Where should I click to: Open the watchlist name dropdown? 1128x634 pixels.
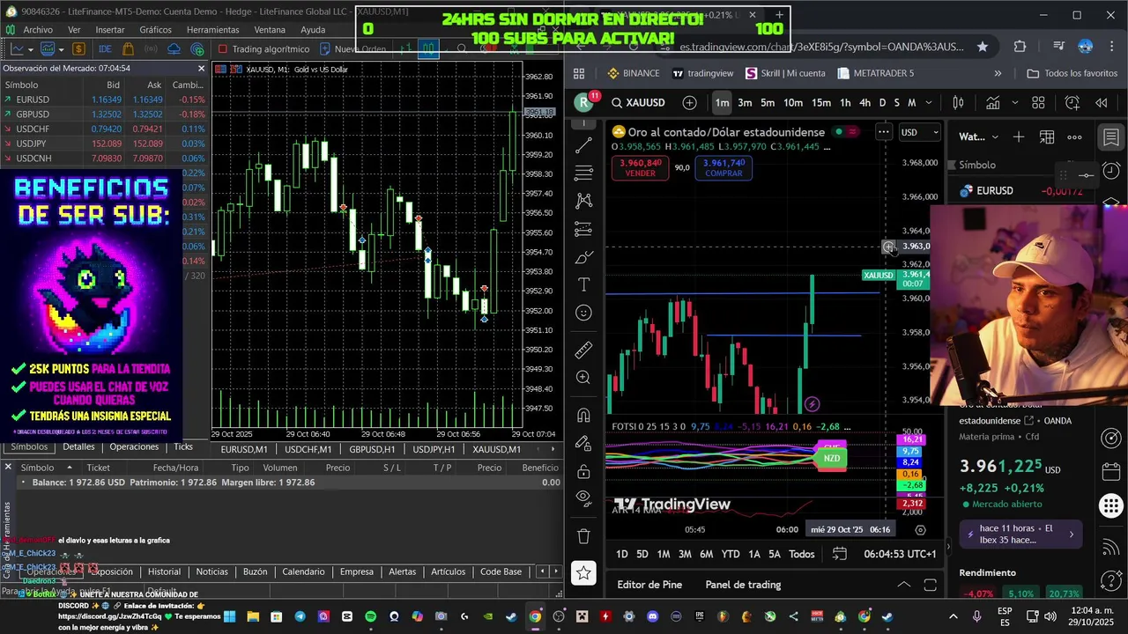click(x=979, y=136)
